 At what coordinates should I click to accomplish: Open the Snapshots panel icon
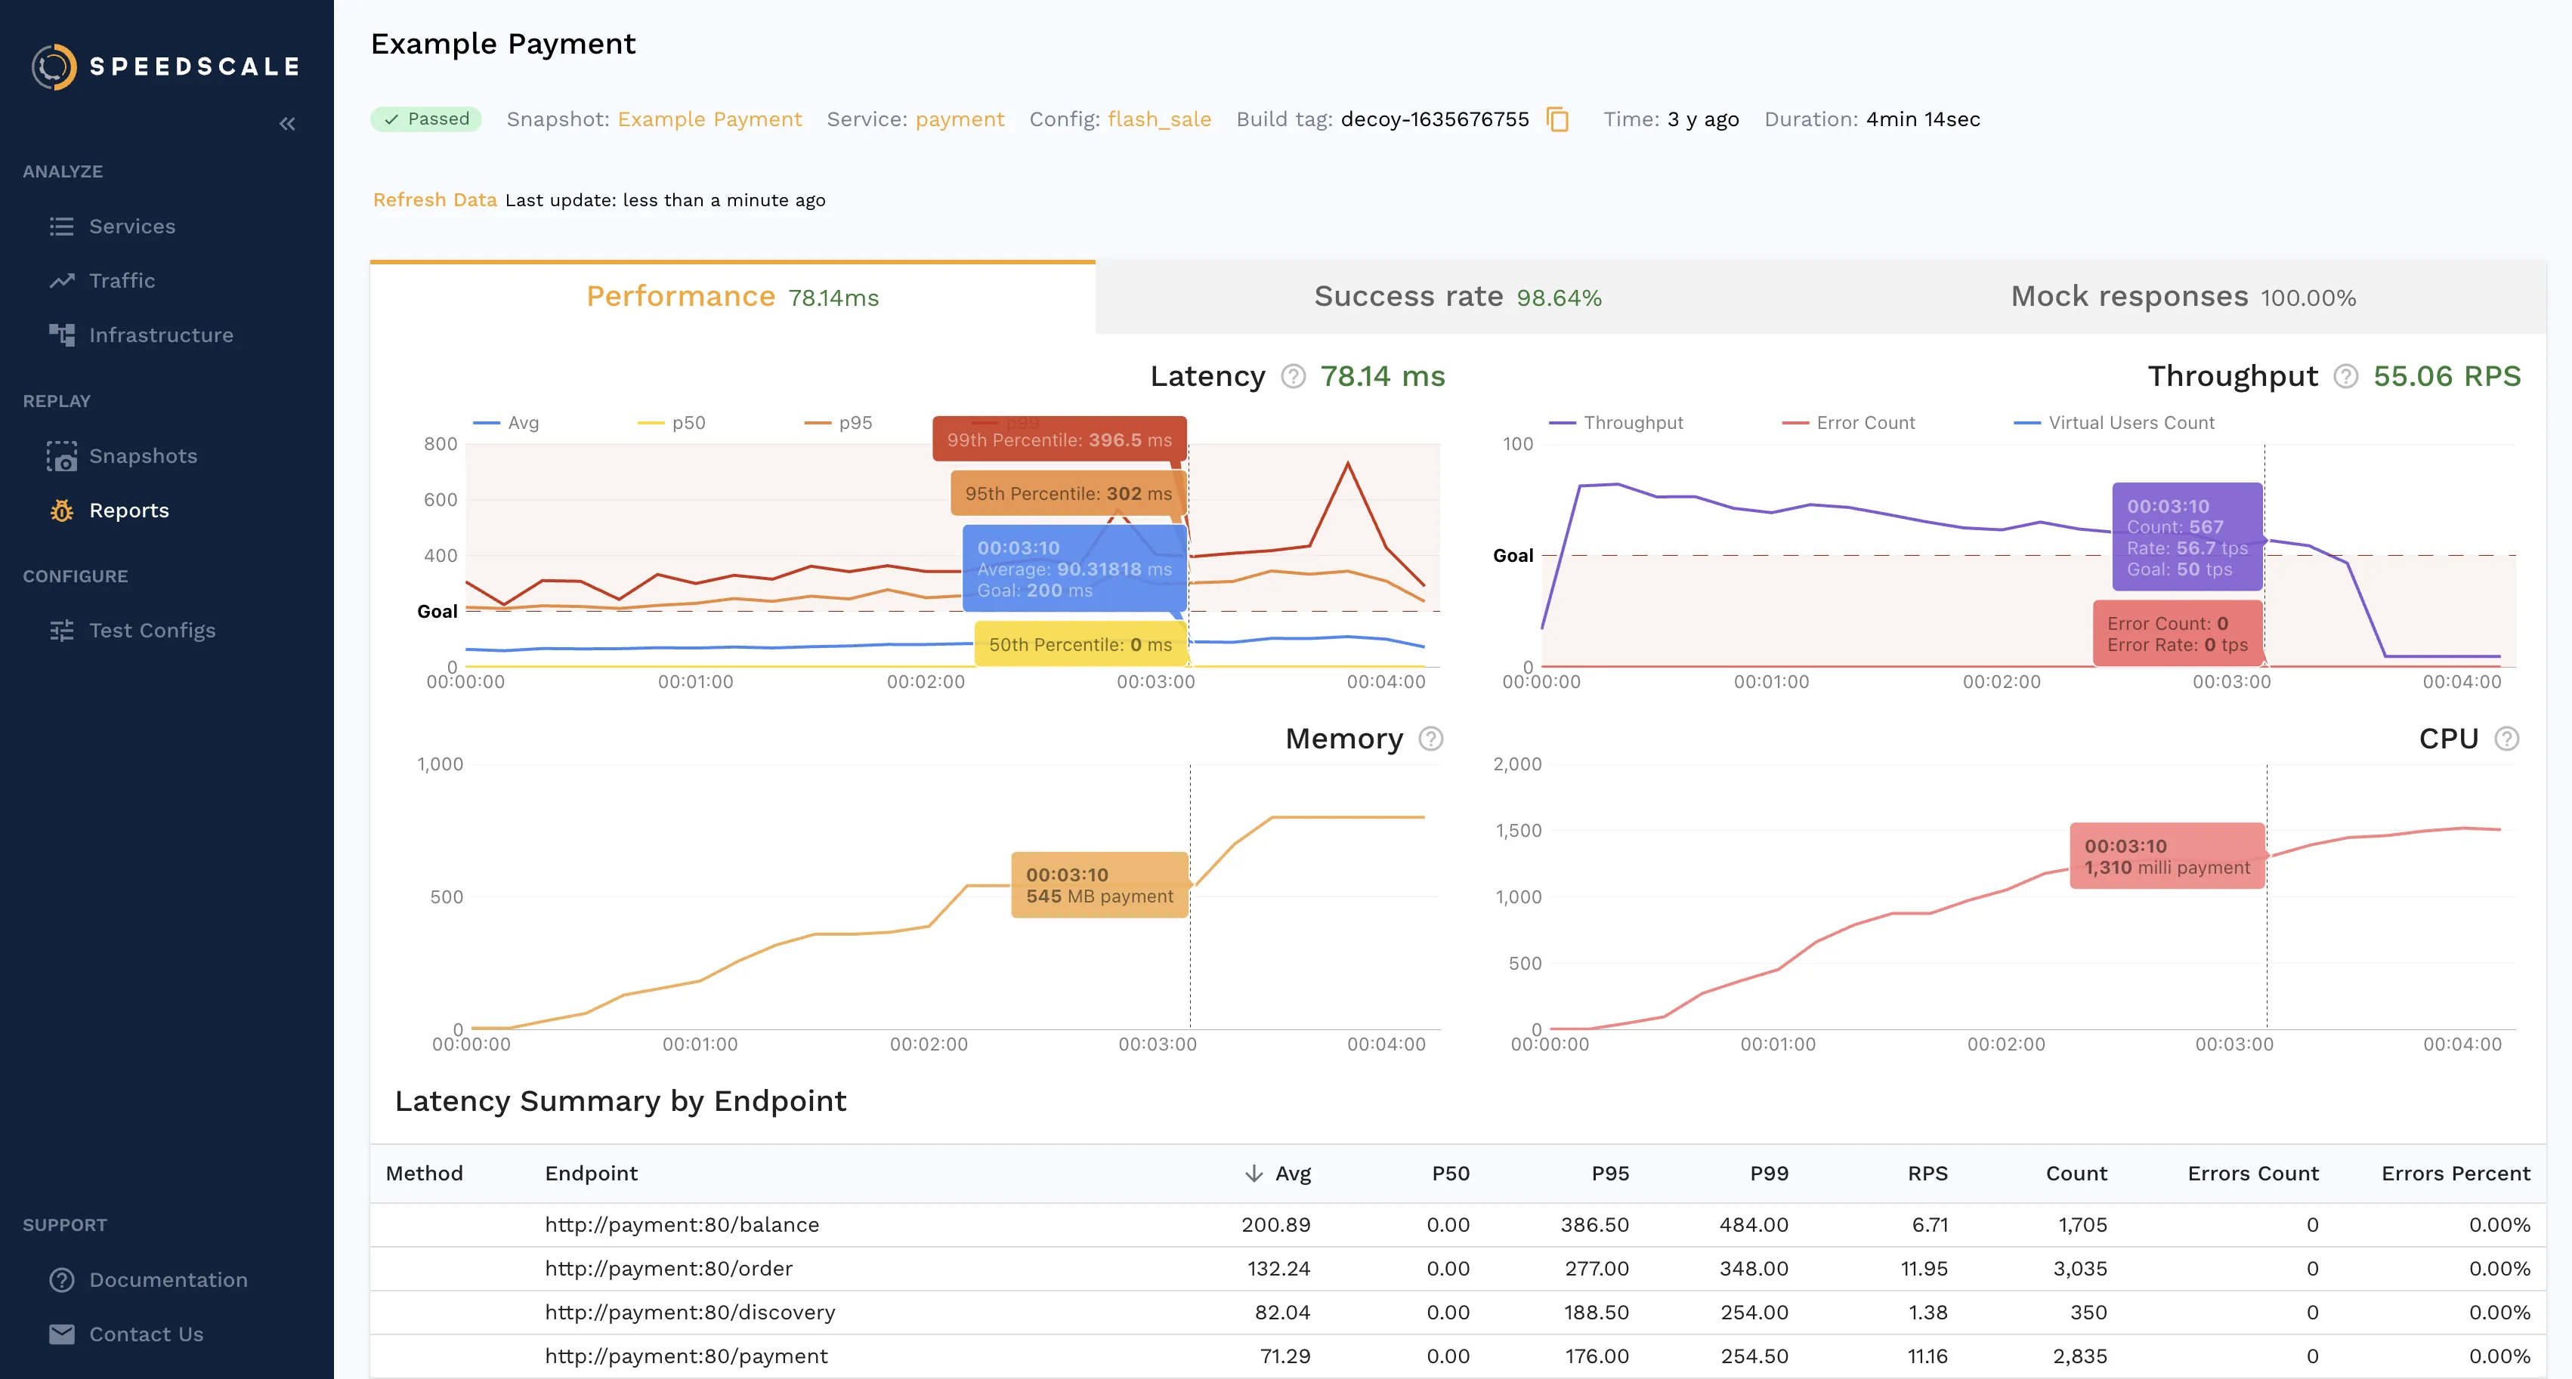click(62, 456)
